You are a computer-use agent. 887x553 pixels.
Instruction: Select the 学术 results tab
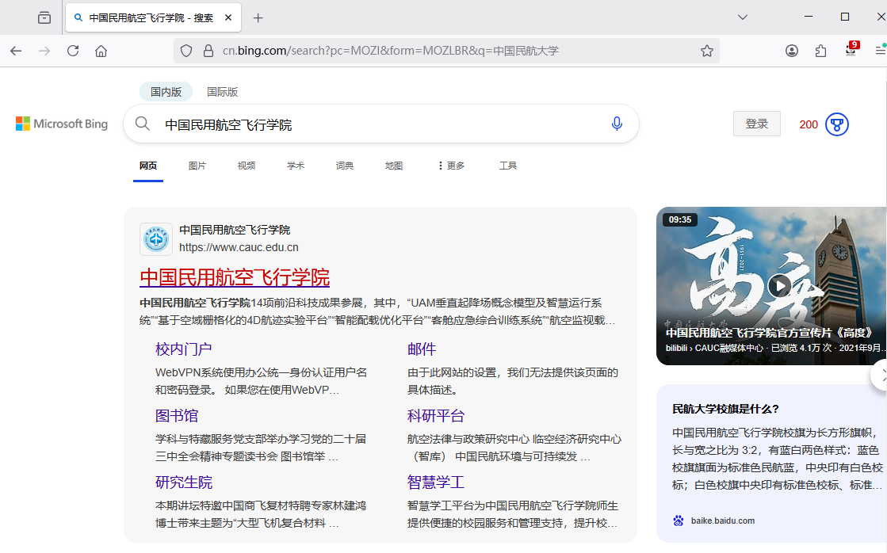point(296,166)
